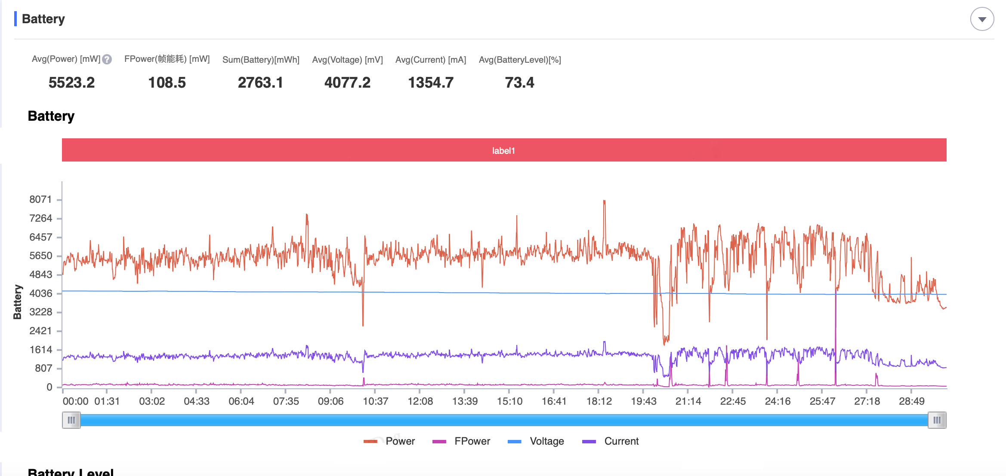Open the help icon beside Avg(Power) [mW]

coord(107,60)
